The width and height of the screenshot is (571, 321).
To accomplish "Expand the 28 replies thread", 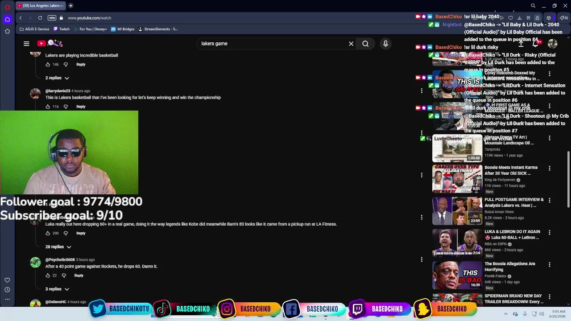I will [x=58, y=247].
